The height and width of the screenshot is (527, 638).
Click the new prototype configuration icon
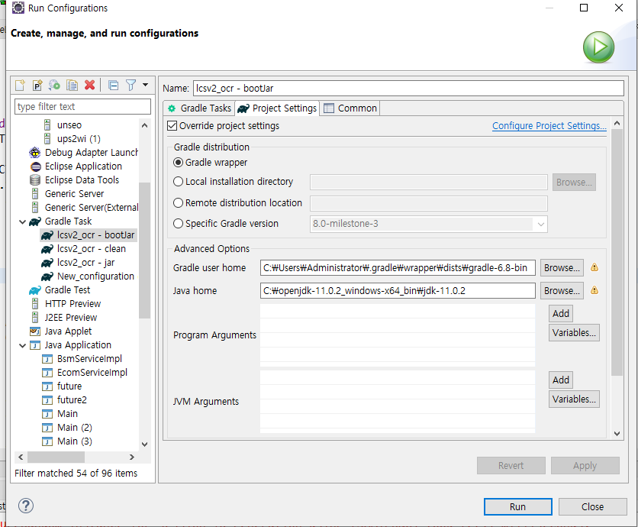37,85
